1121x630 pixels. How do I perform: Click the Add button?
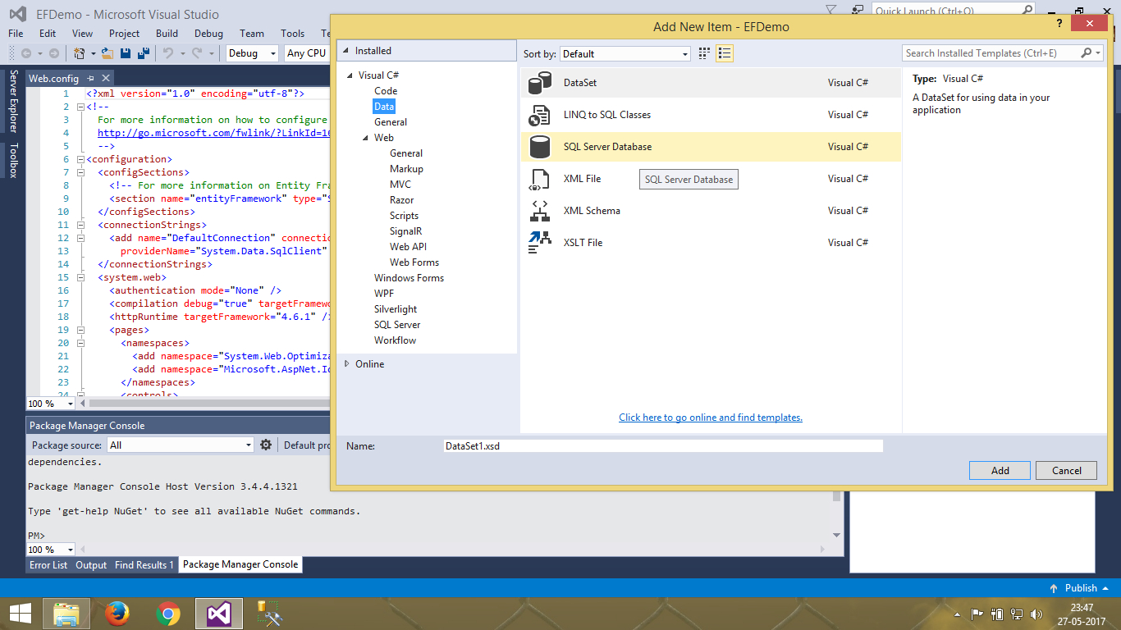coord(1000,470)
